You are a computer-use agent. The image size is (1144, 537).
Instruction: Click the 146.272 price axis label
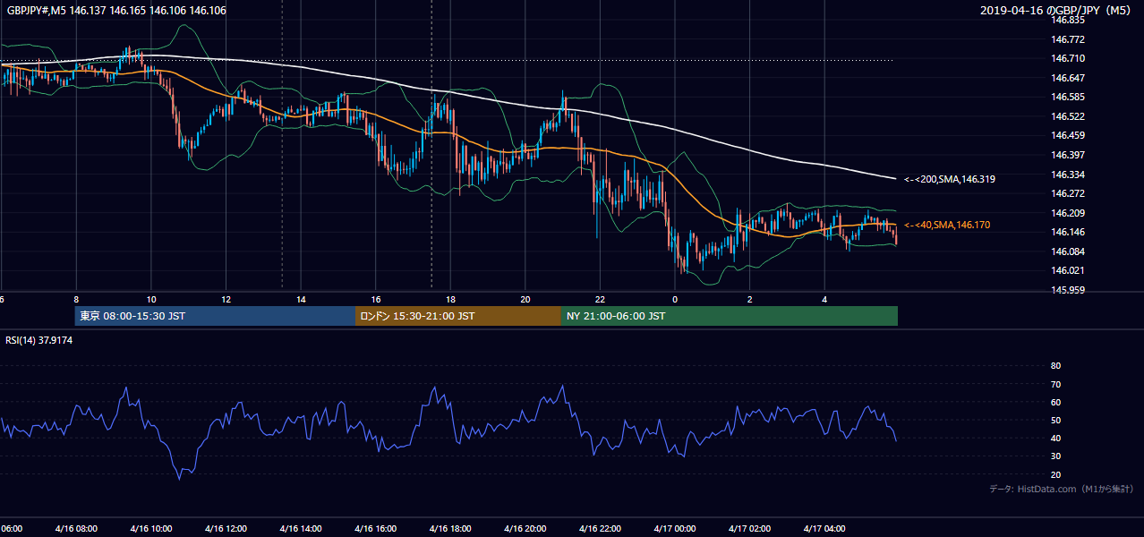pyautogui.click(x=1069, y=193)
